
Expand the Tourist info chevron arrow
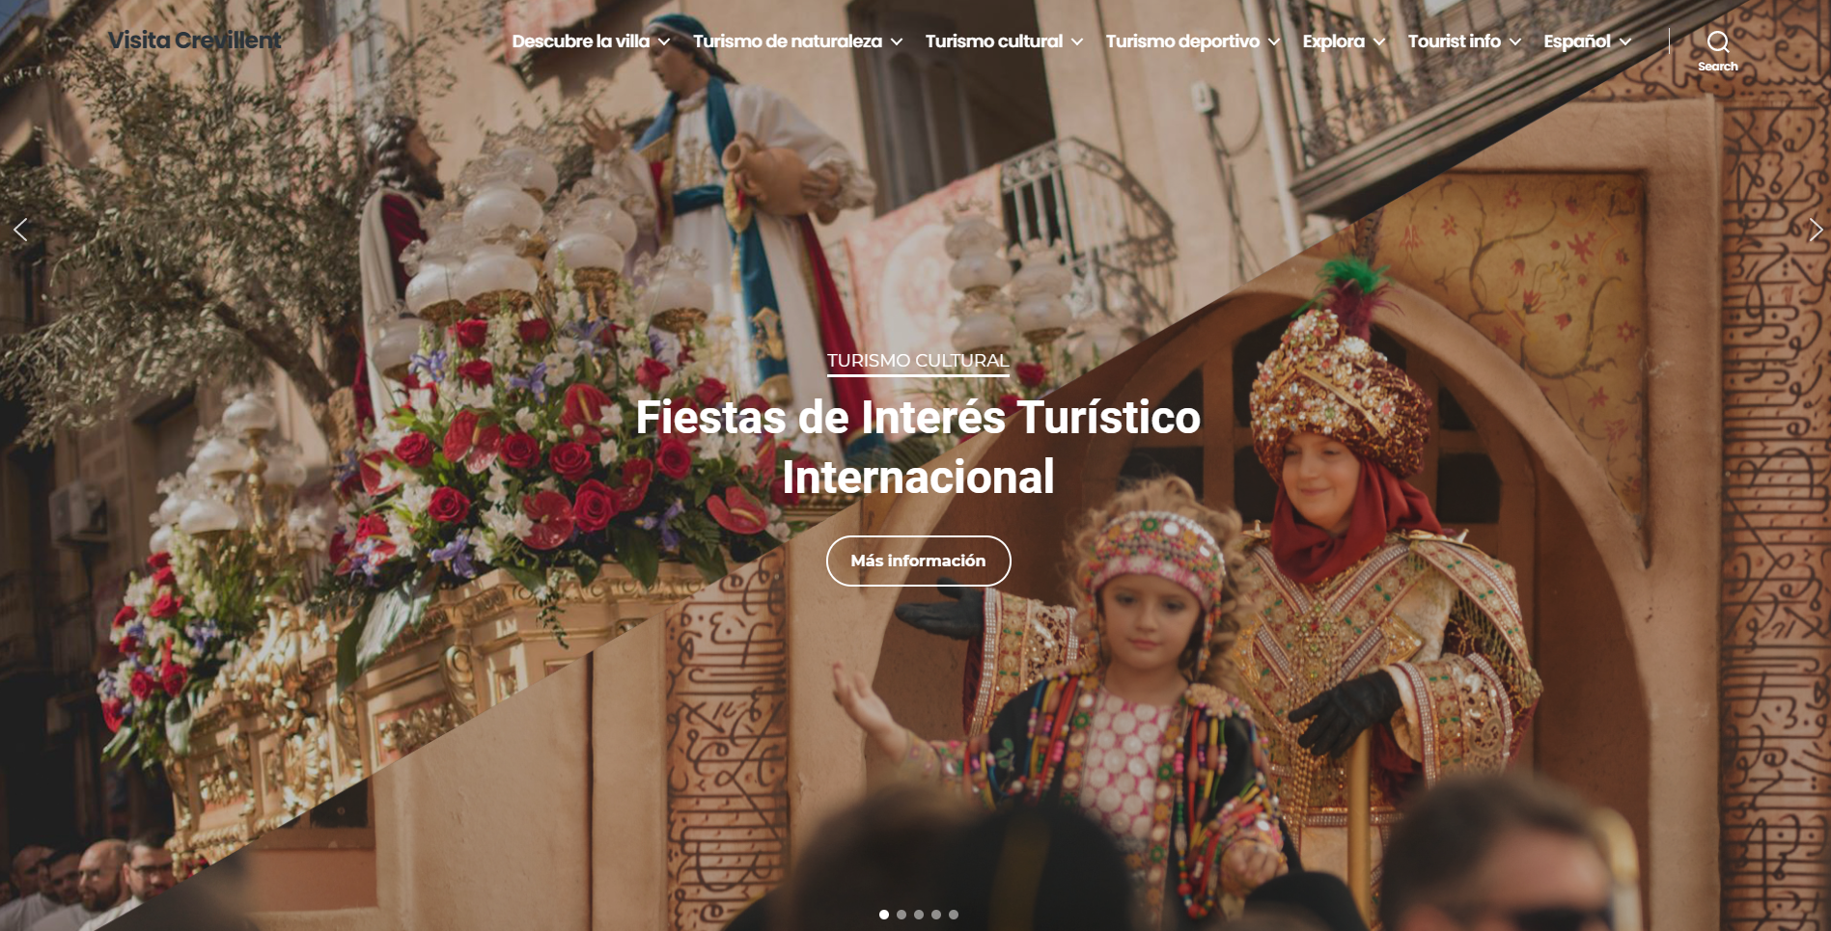[x=1515, y=42]
